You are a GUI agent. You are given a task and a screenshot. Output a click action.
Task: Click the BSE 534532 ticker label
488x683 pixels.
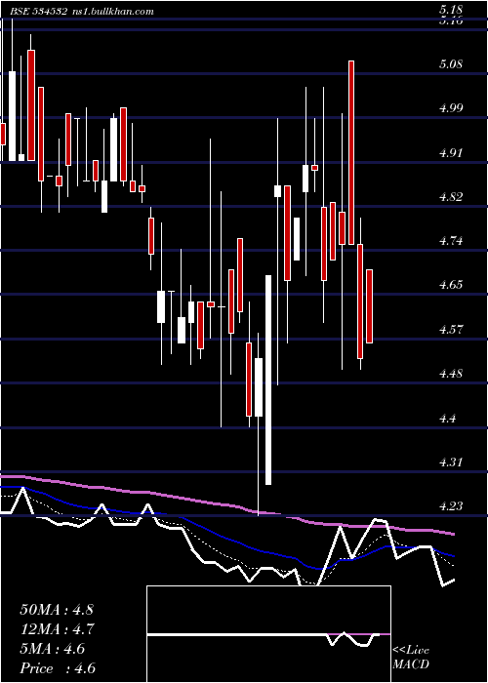click(x=38, y=11)
